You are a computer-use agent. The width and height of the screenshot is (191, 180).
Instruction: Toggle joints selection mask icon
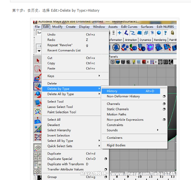pyautogui.click(x=126, y=33)
